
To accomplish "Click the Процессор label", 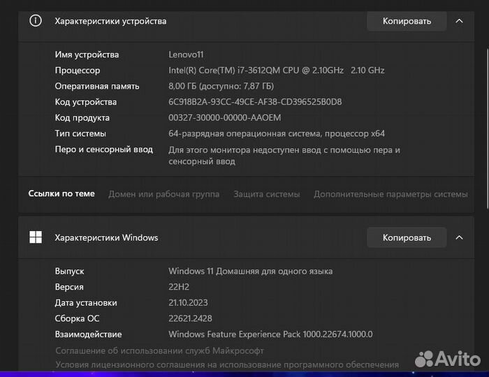I will point(78,71).
